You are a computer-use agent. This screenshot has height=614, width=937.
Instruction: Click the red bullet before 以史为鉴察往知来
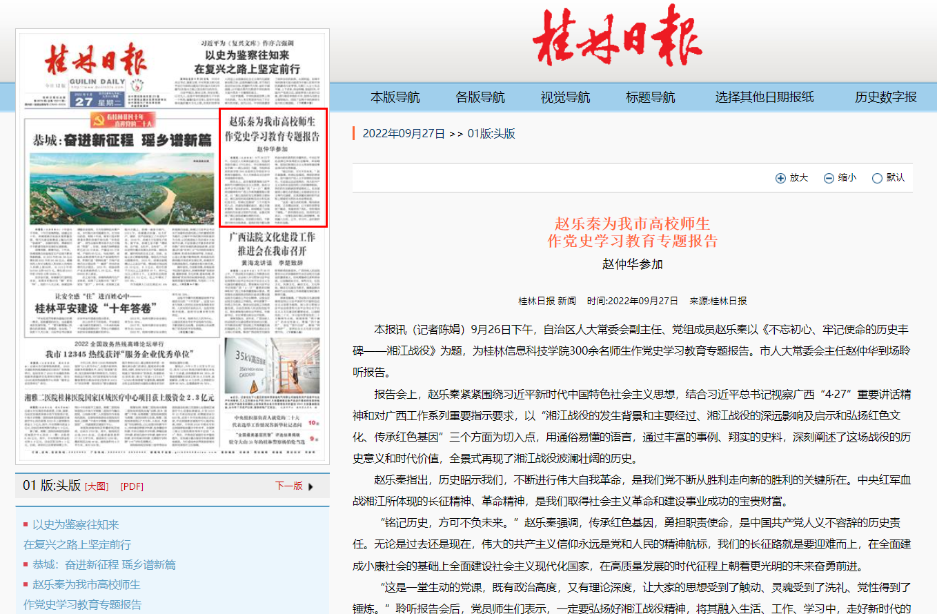pos(26,525)
